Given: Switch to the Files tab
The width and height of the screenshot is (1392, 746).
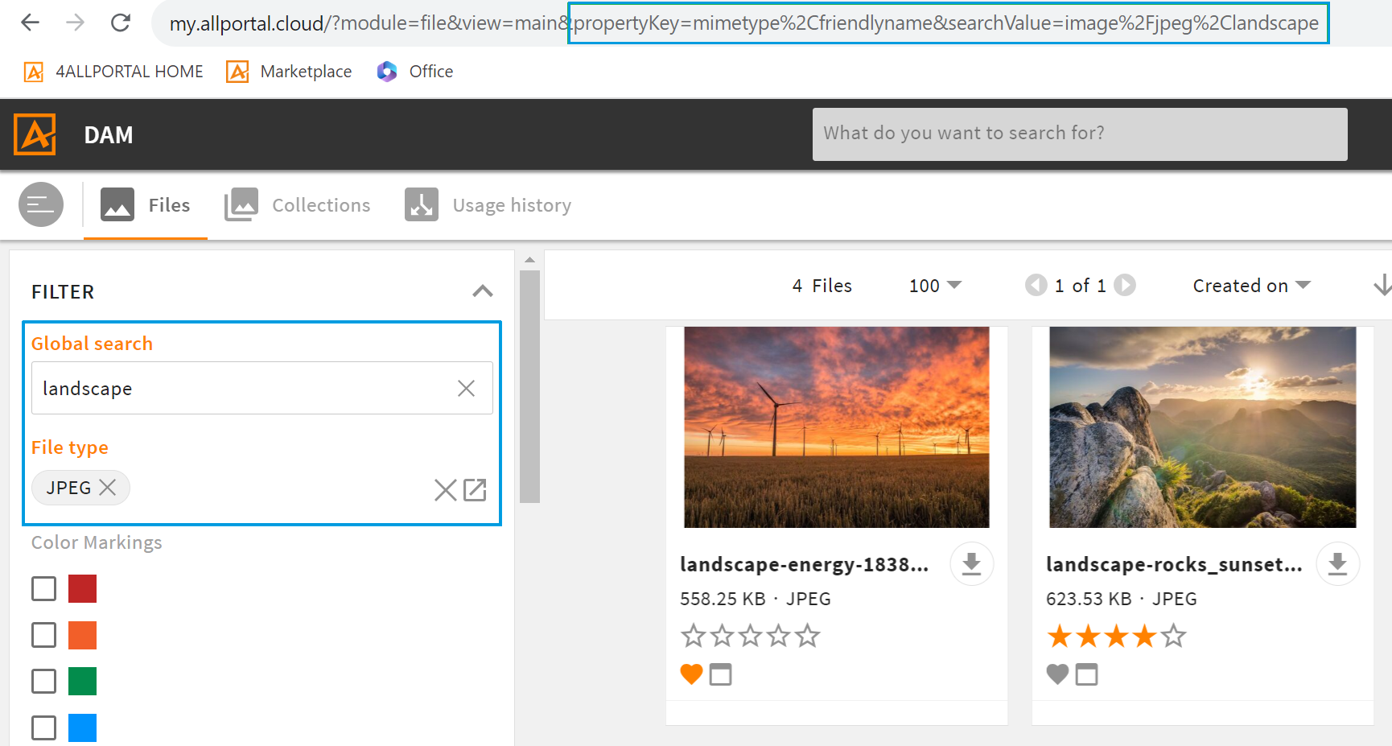Looking at the screenshot, I should click(146, 205).
